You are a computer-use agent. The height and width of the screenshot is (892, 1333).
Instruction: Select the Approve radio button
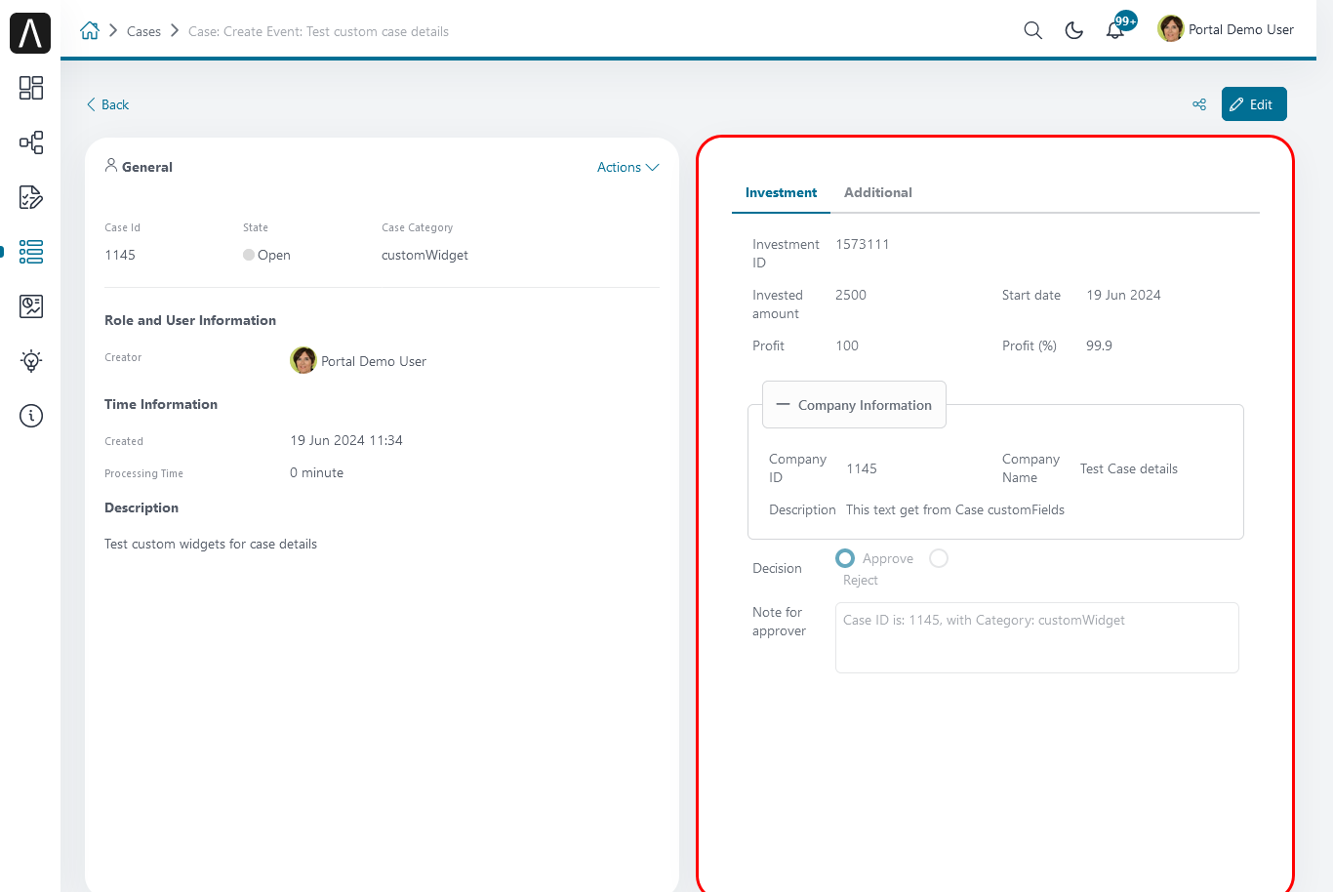coord(845,558)
